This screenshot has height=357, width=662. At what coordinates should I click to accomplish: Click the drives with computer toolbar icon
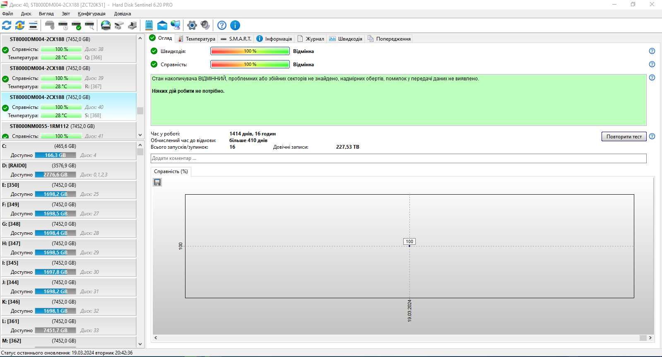coord(132,25)
